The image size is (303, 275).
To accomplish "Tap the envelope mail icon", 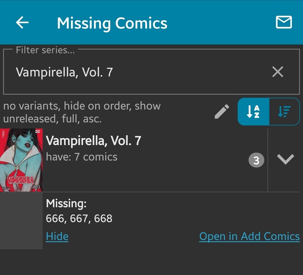I will click(x=284, y=22).
